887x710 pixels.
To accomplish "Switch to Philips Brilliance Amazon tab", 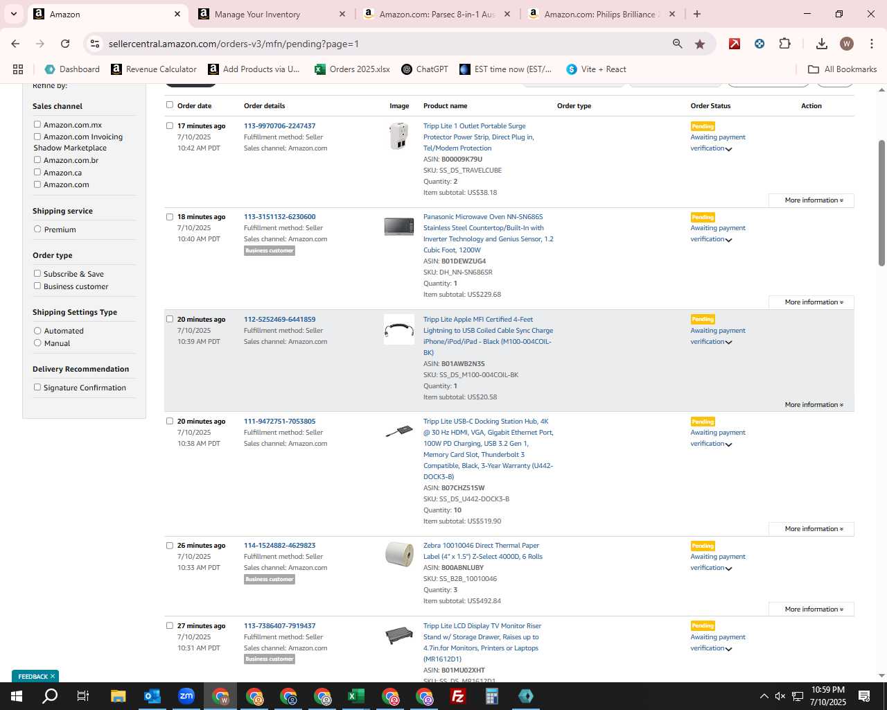I will pos(601,14).
